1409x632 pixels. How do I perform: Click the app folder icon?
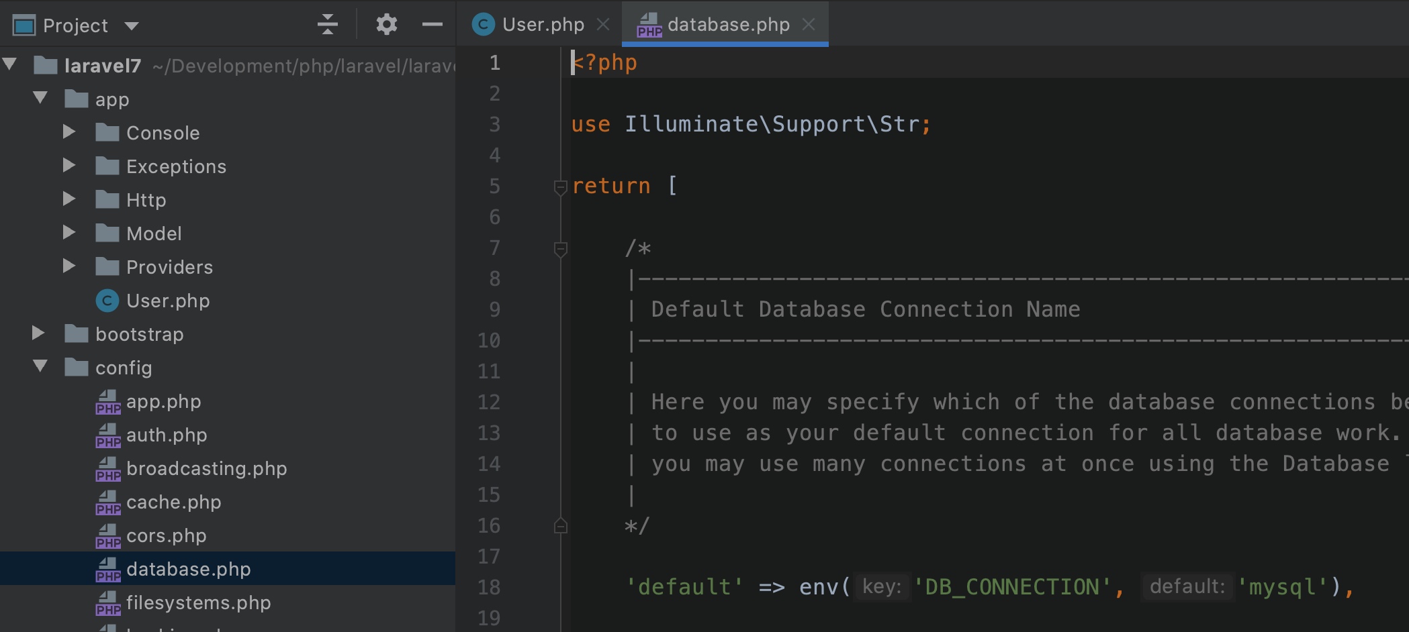[x=77, y=99]
